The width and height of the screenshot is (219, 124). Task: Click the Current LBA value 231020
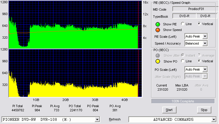coord(163,89)
